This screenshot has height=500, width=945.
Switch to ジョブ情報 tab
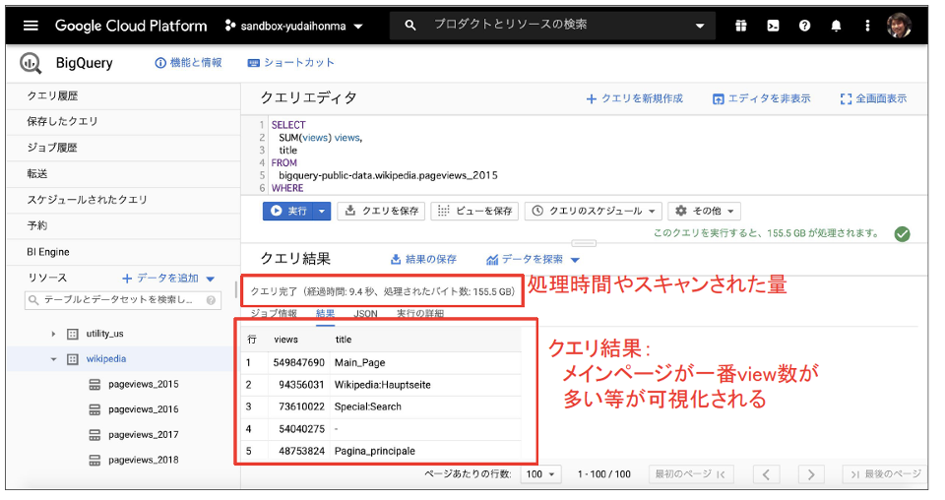[274, 314]
